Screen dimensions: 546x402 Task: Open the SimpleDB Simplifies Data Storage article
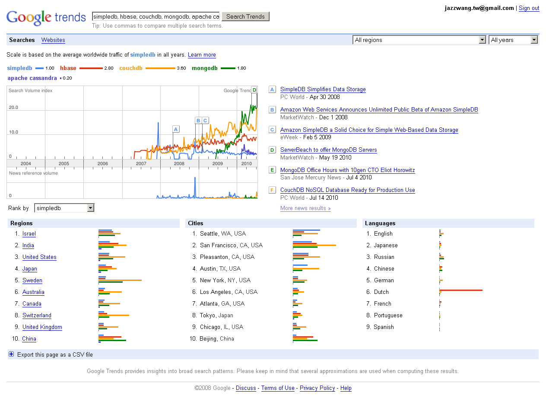pyautogui.click(x=323, y=89)
